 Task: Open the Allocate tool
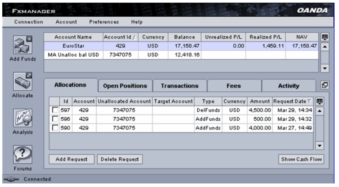[23, 81]
